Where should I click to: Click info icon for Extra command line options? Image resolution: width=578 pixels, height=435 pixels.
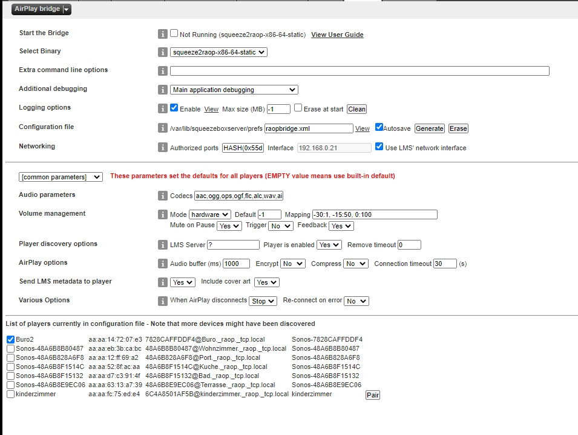163,71
